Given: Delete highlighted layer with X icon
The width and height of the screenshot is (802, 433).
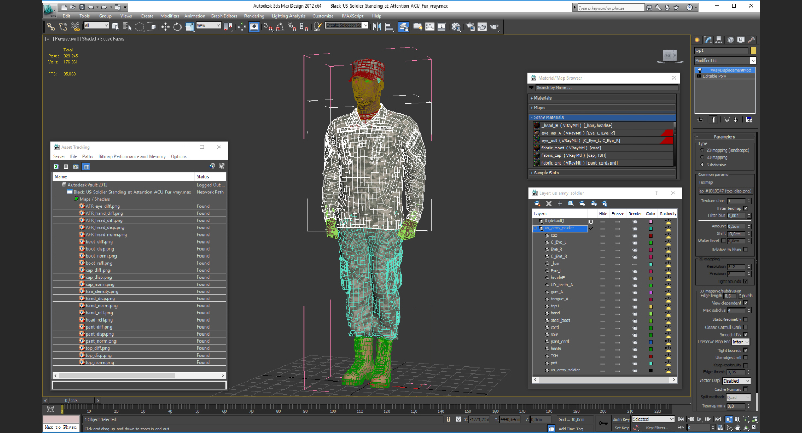Looking at the screenshot, I should coord(548,204).
